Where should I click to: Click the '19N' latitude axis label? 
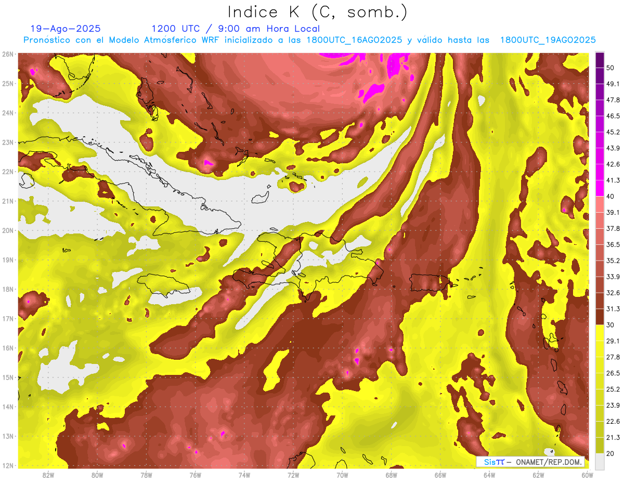coord(8,259)
